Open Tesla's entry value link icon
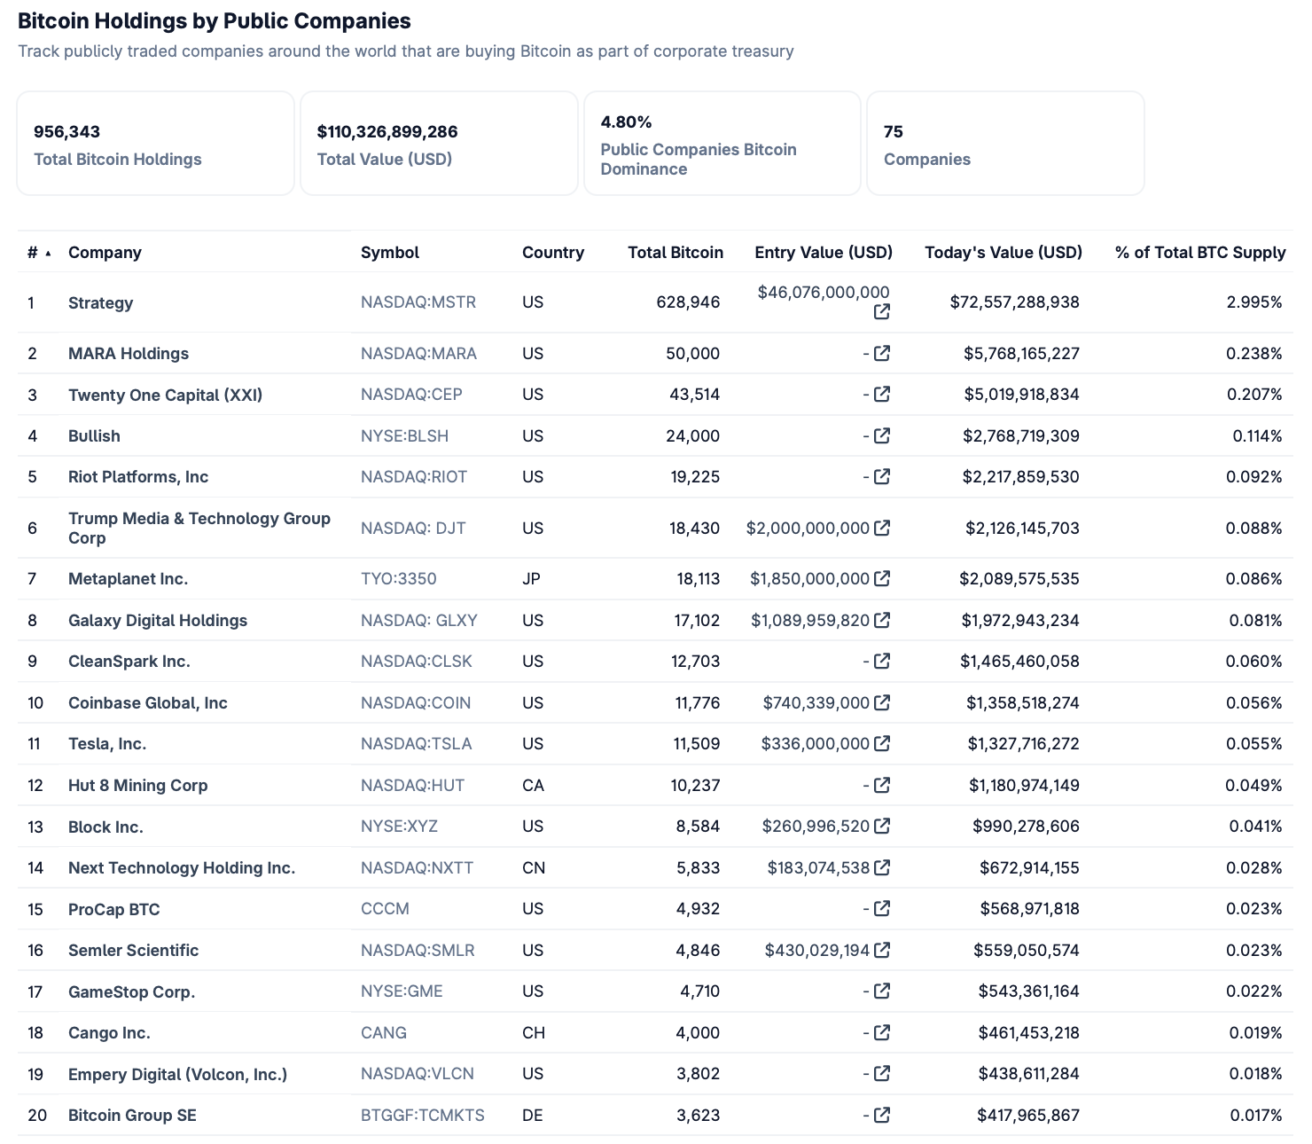 [x=880, y=743]
